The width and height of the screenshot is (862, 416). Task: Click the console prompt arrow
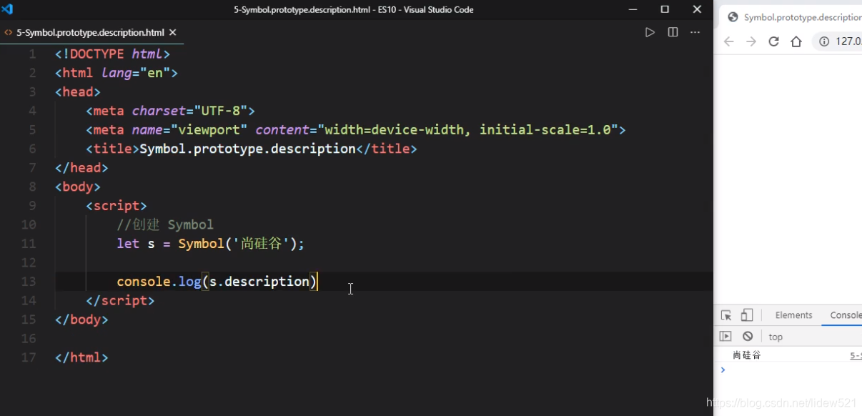(x=723, y=370)
